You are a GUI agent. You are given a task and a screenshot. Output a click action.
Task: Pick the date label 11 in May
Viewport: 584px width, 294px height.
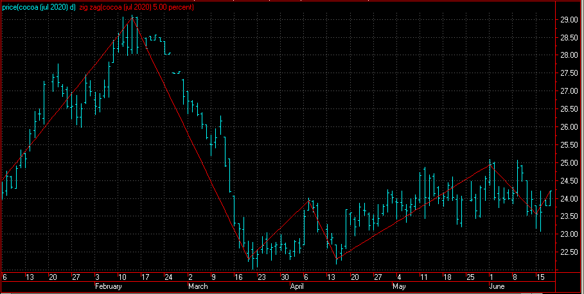pos(424,277)
